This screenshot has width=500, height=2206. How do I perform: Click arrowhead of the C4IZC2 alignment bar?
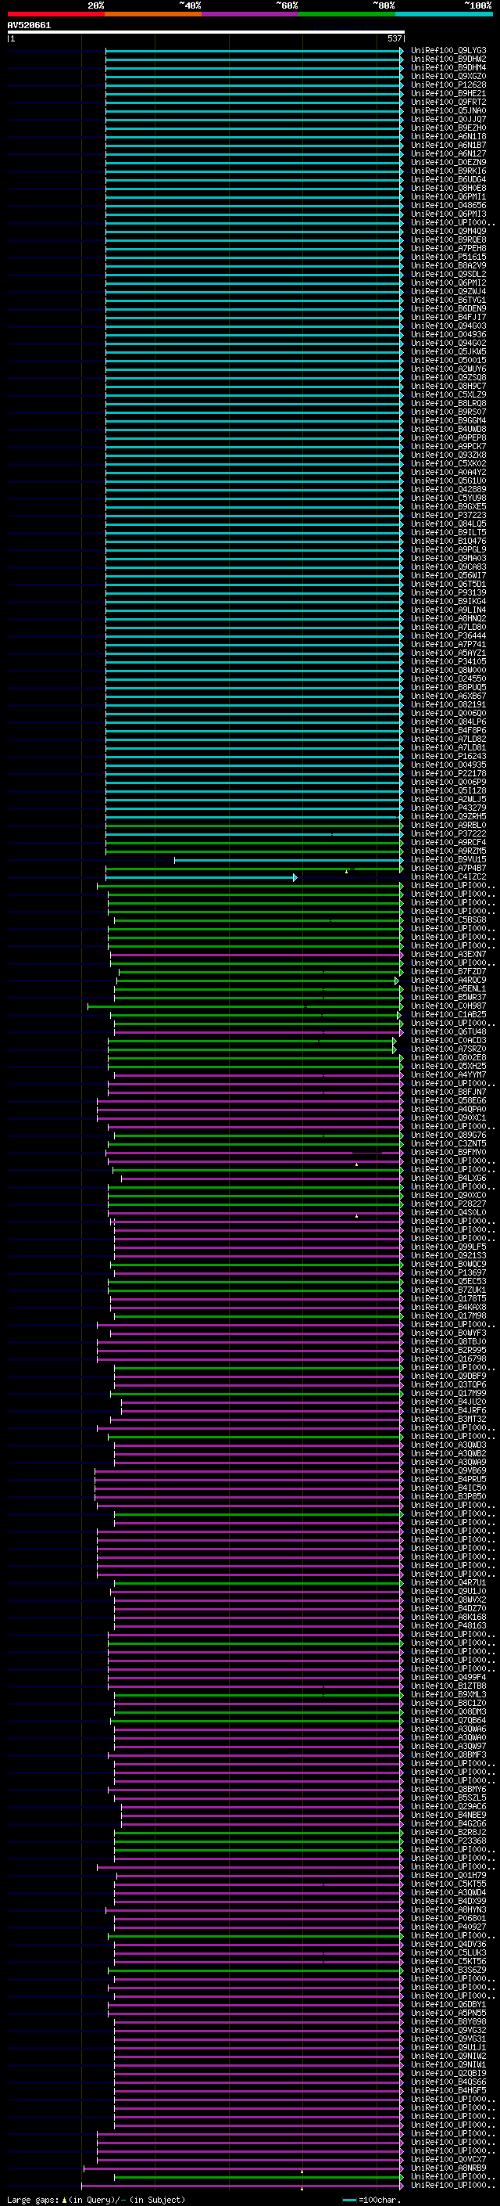pos(295,877)
